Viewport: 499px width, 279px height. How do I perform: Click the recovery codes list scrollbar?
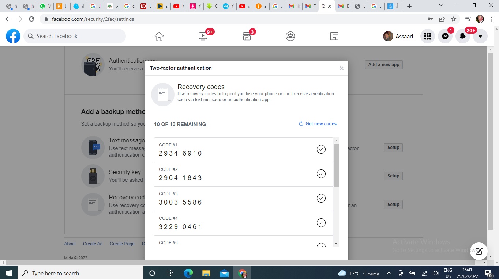coord(336,165)
